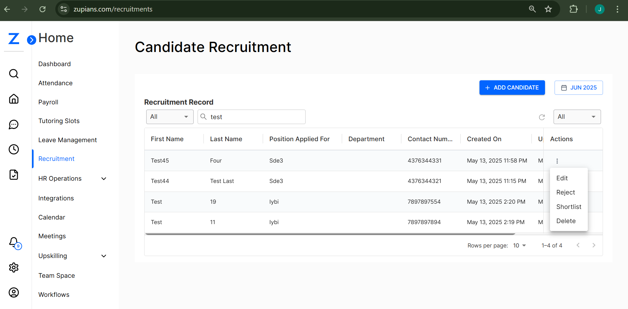Click the candidate search input field
The image size is (628, 309).
tap(256, 117)
